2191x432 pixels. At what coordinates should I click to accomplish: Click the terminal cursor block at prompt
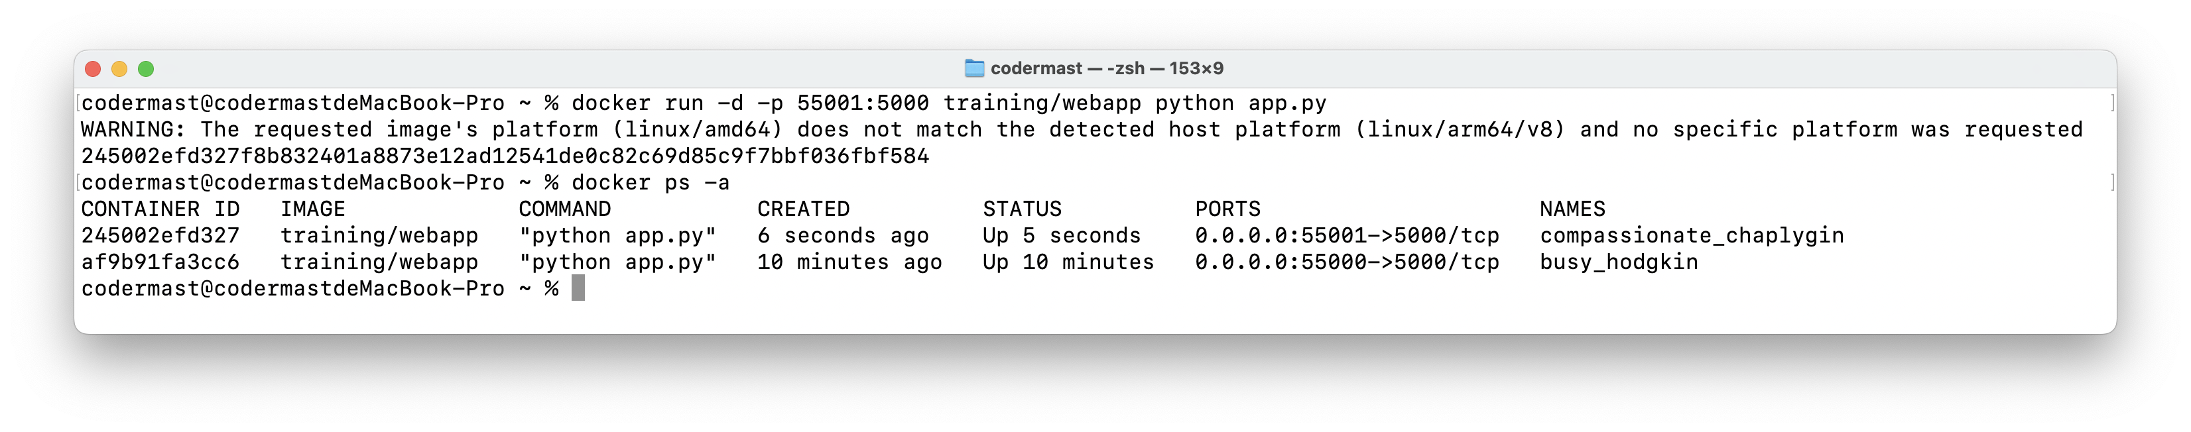(x=578, y=288)
